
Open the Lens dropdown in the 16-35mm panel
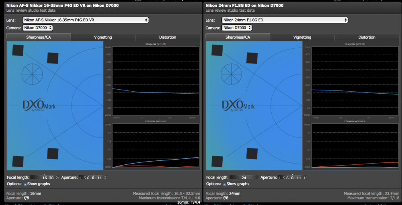tap(86, 20)
